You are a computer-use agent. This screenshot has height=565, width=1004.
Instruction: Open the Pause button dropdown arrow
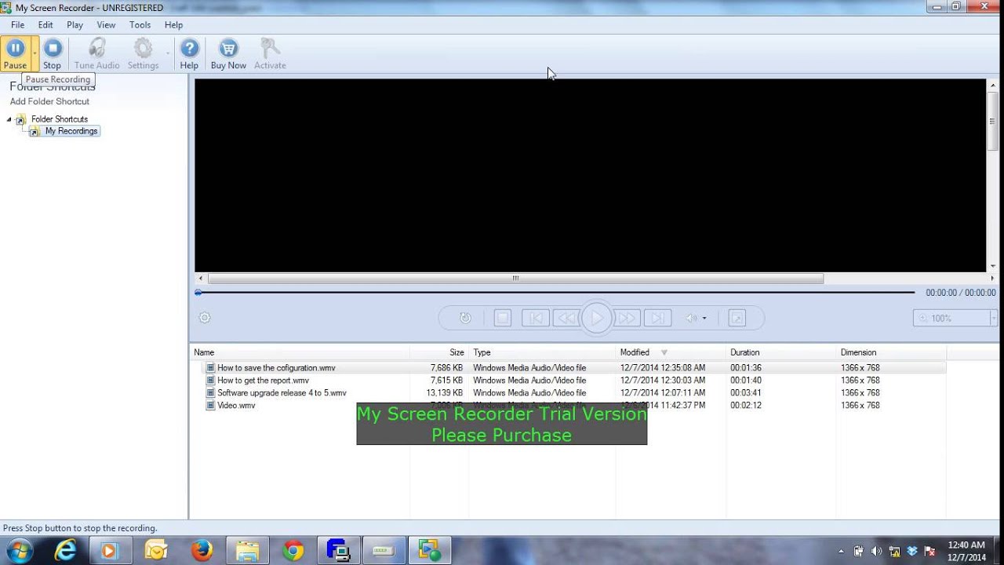pyautogui.click(x=35, y=53)
